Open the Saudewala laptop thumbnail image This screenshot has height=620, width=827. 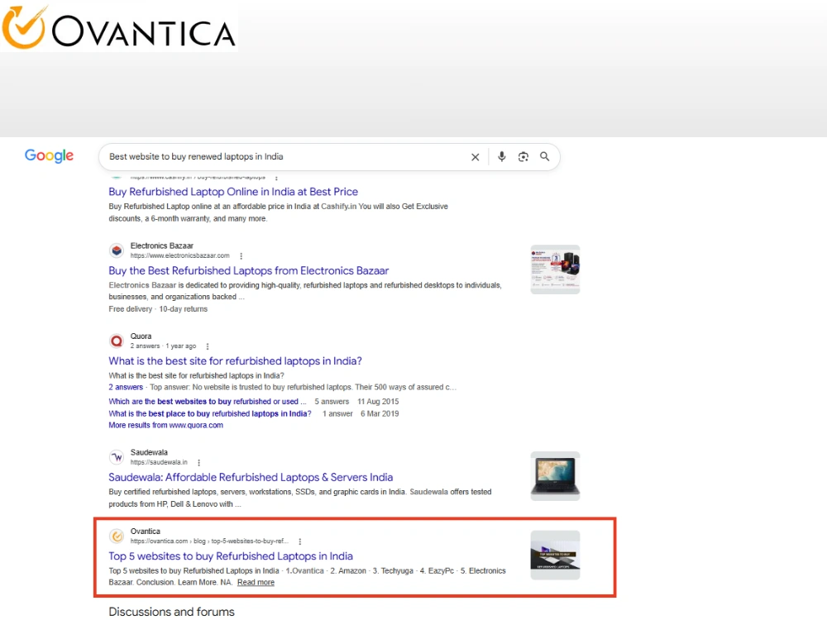556,476
